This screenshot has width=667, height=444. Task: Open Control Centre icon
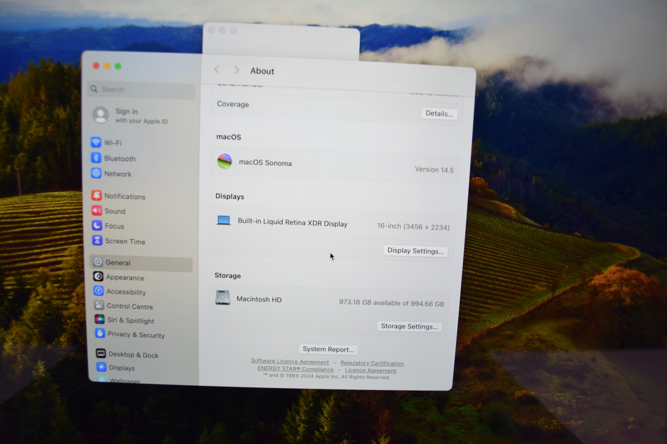pos(99,305)
